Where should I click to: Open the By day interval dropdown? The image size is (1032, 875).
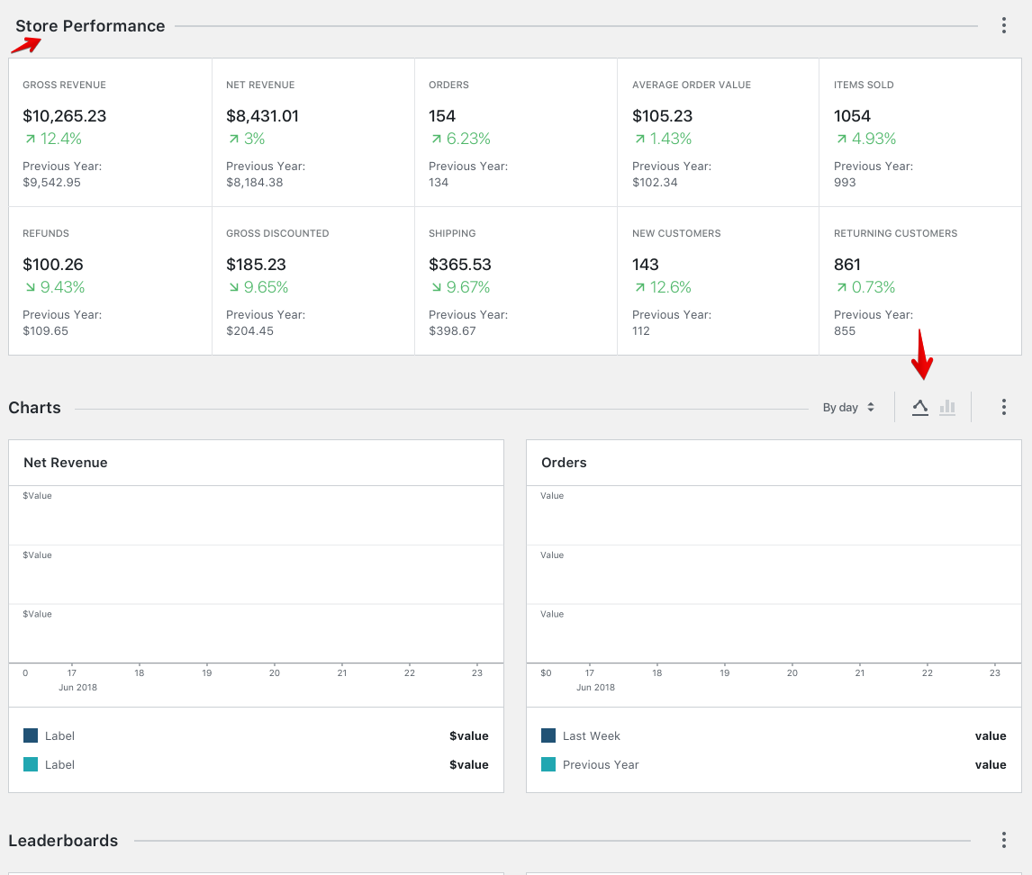point(846,407)
